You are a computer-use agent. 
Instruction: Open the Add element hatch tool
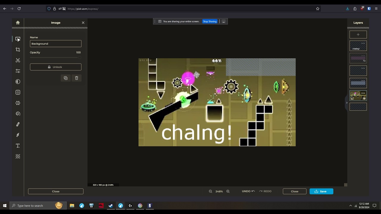point(18,156)
